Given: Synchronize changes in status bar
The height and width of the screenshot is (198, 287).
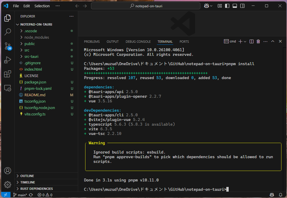Looking at the screenshot, I should coord(31,195).
